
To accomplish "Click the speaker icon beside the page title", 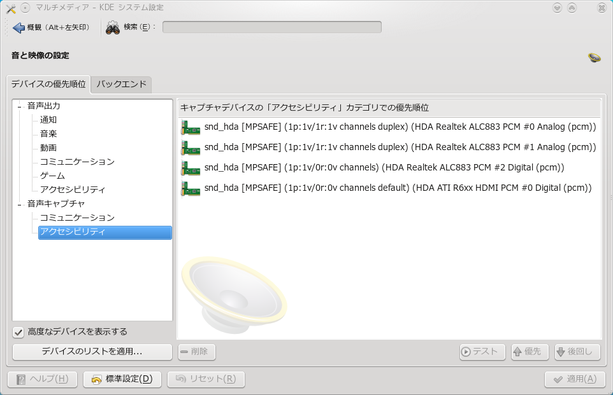I will pyautogui.click(x=595, y=58).
